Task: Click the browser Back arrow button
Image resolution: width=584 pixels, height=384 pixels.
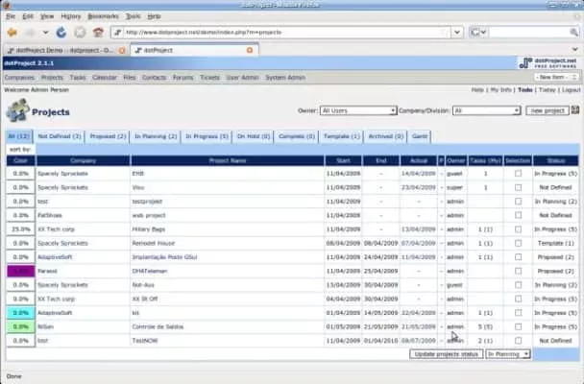Action: click(12, 32)
